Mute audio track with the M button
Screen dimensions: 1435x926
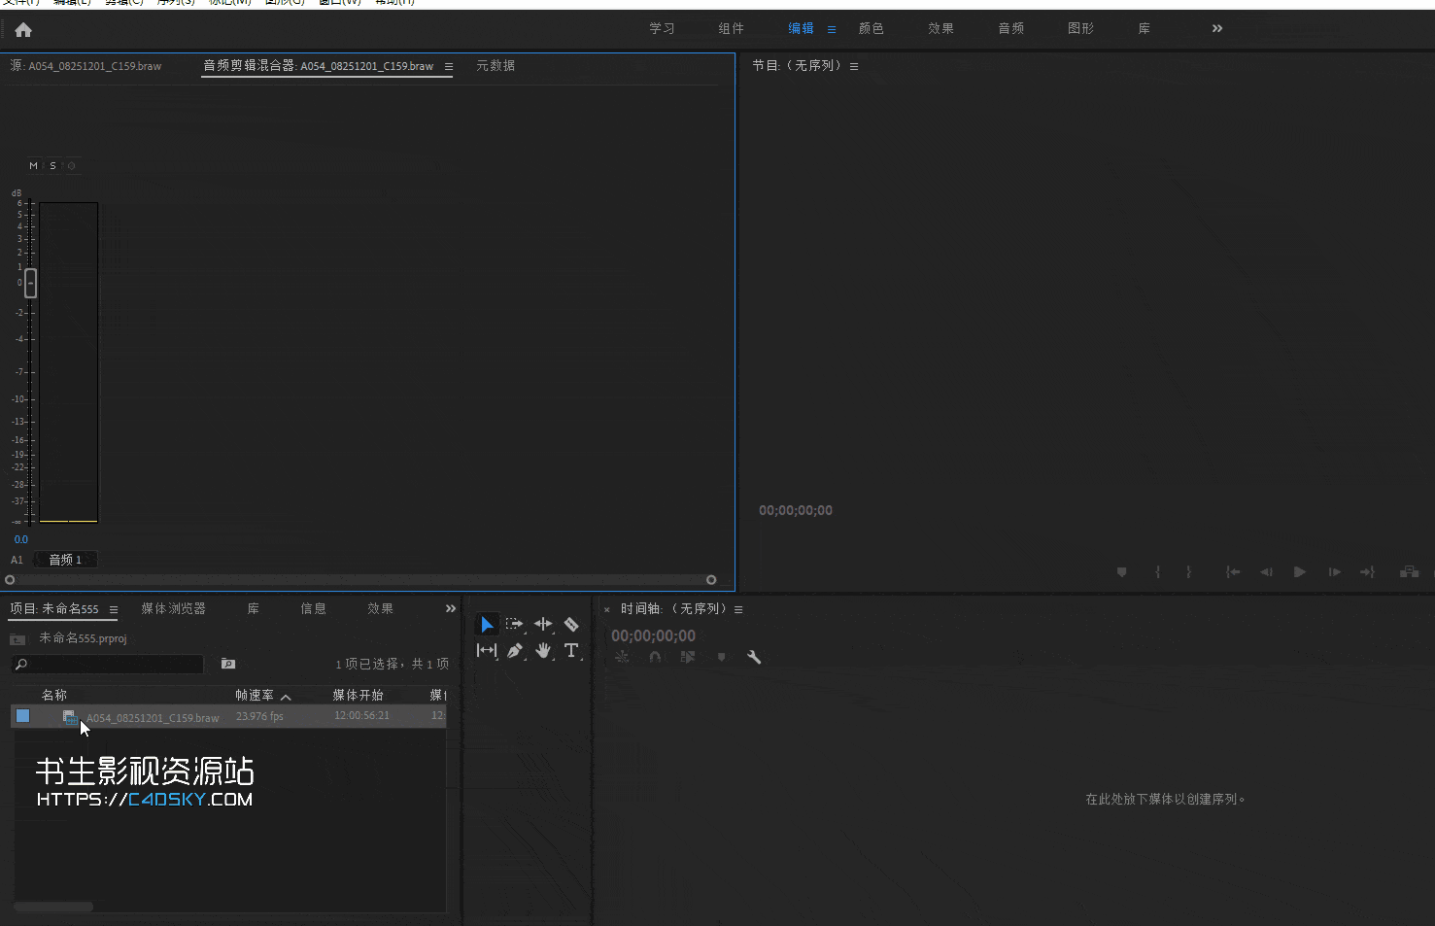32,165
